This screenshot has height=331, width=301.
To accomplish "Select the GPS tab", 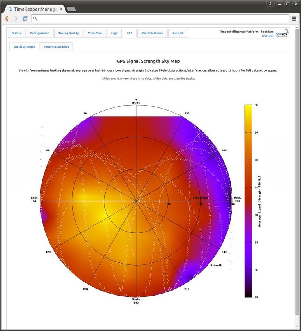I will pyautogui.click(x=129, y=33).
